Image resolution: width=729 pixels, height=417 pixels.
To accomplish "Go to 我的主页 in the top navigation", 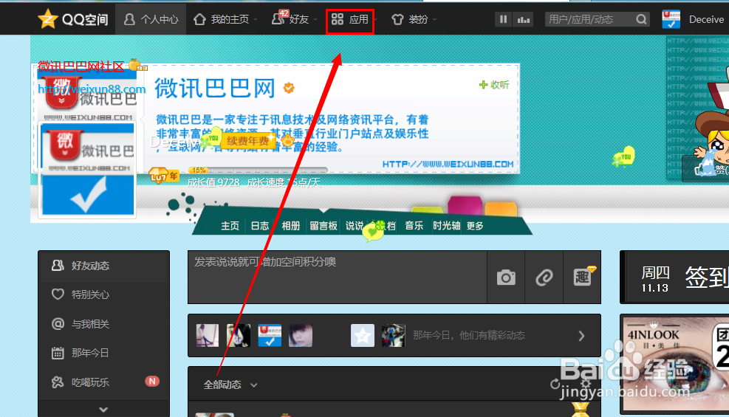I will pyautogui.click(x=221, y=19).
